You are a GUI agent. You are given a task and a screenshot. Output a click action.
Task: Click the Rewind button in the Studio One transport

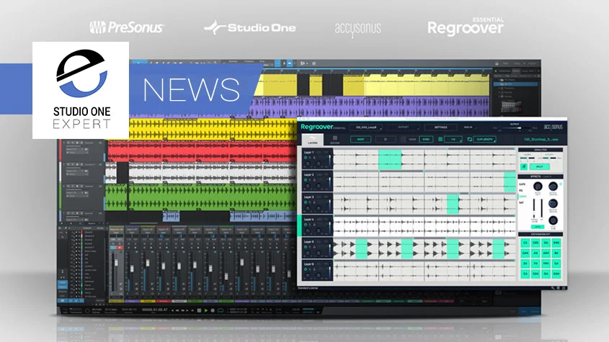[177, 310]
